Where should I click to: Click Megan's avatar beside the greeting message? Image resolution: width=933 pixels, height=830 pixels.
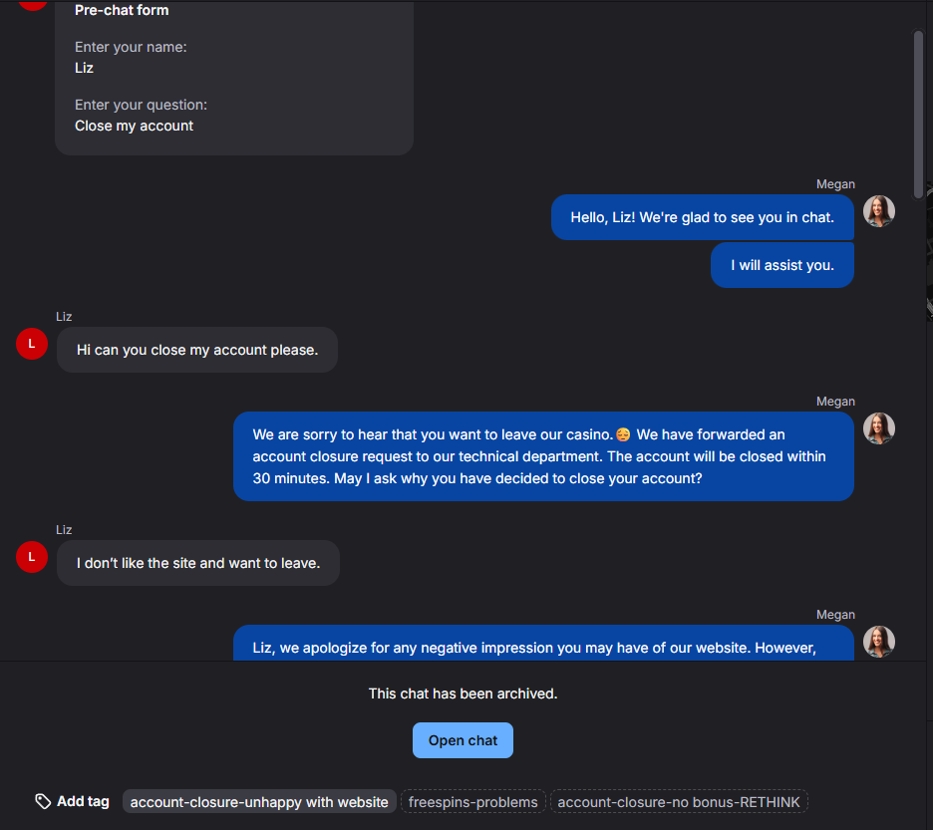click(878, 211)
